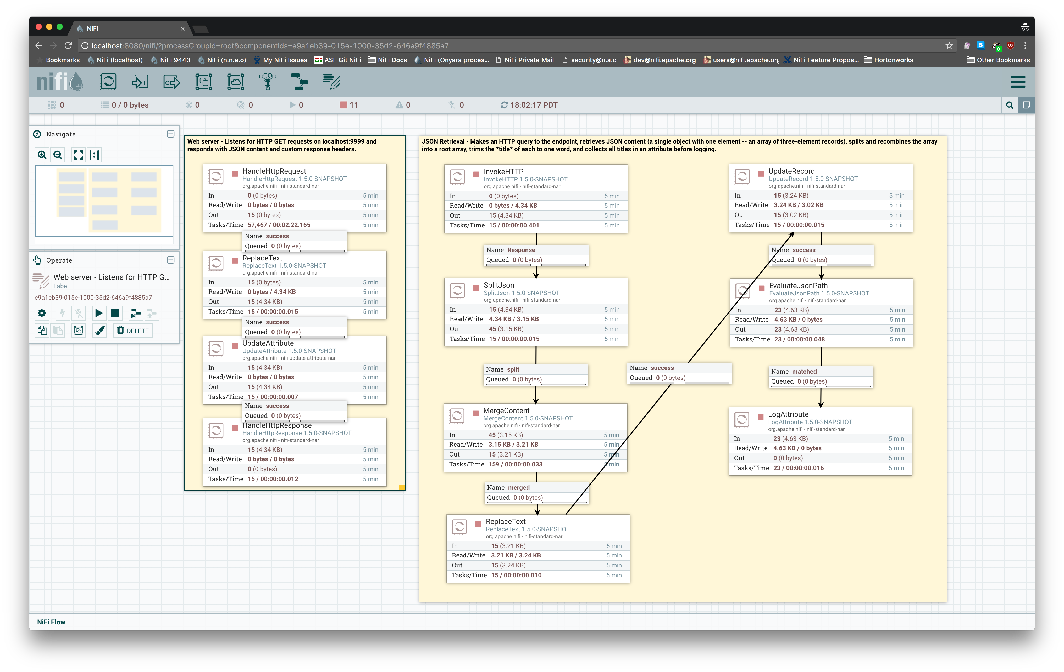1064x672 pixels.
Task: Click the Fit view icon in Navigate panel
Action: (79, 155)
